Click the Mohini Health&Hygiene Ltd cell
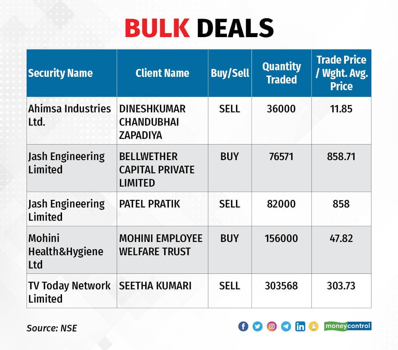The height and width of the screenshot is (350, 398). pos(72,250)
